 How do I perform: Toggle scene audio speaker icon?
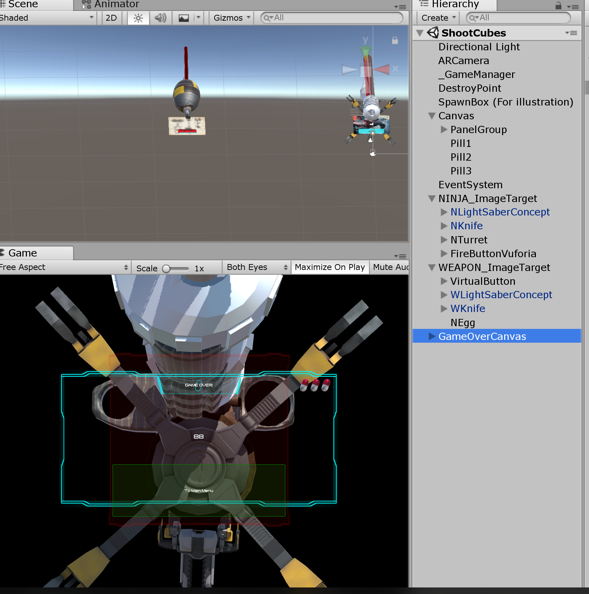click(x=160, y=18)
